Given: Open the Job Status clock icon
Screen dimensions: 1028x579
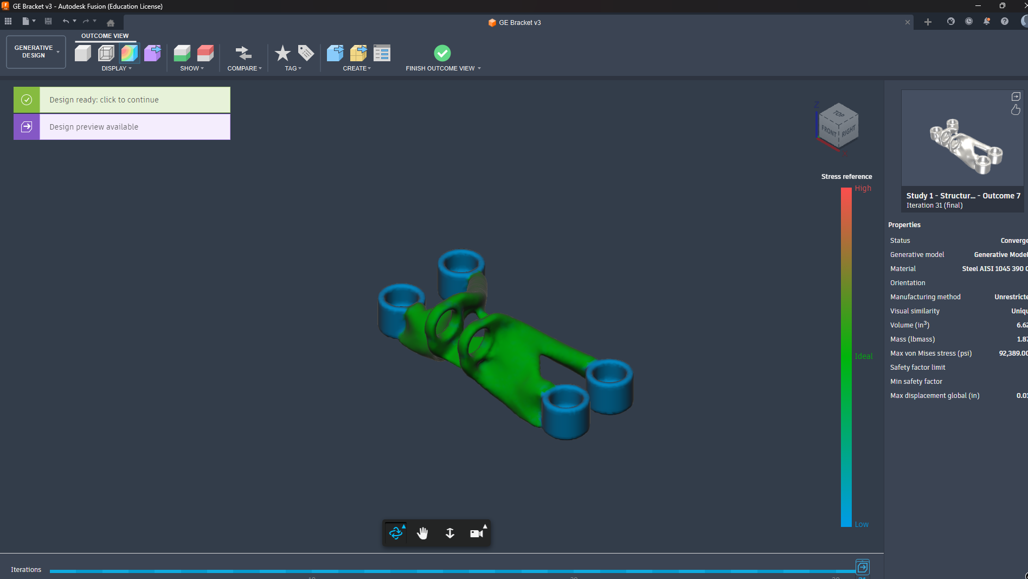Looking at the screenshot, I should click(x=969, y=22).
